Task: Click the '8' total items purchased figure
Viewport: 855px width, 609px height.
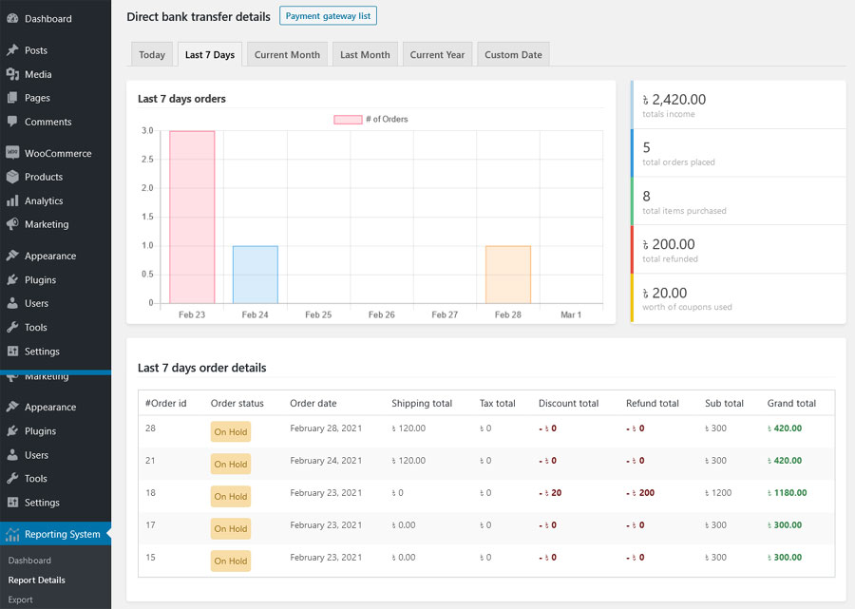Action: pyautogui.click(x=646, y=197)
